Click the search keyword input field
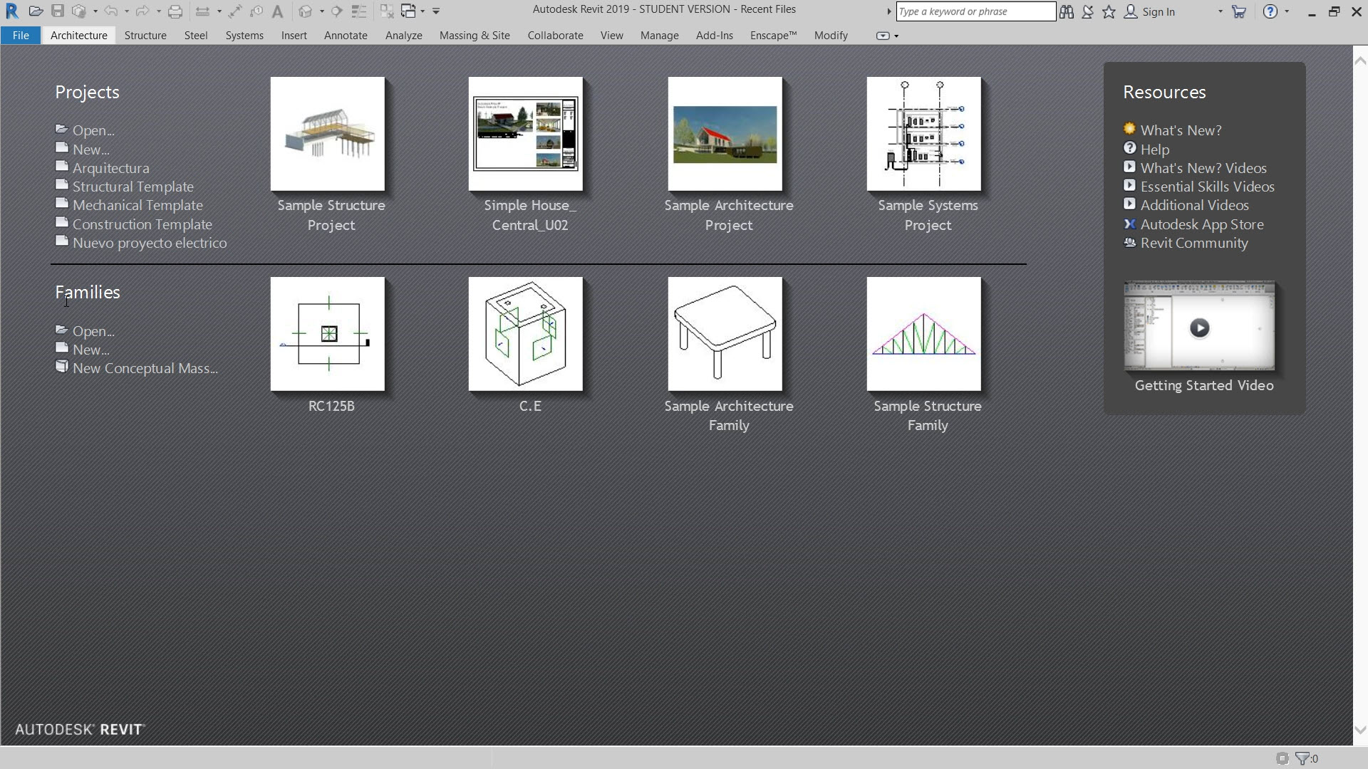 [x=975, y=11]
